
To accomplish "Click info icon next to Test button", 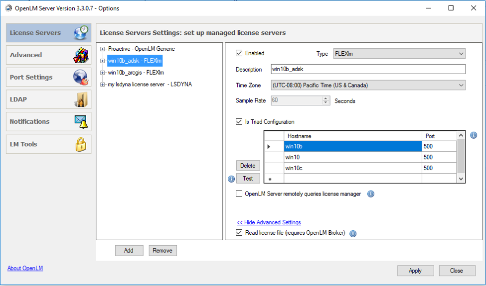I will [231, 179].
